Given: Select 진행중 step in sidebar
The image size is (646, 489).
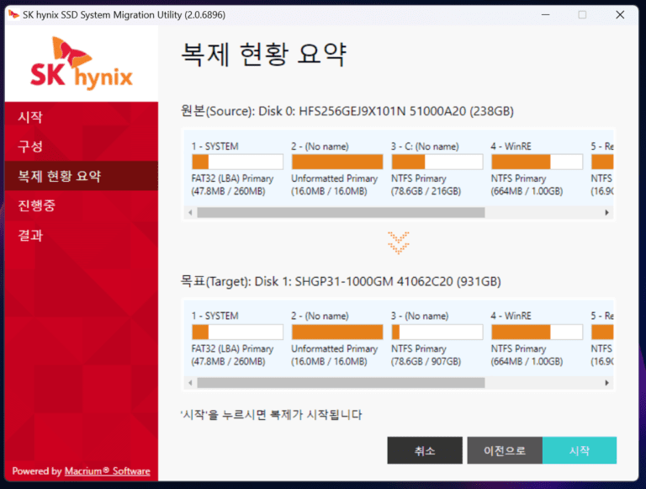Looking at the screenshot, I should (x=81, y=205).
